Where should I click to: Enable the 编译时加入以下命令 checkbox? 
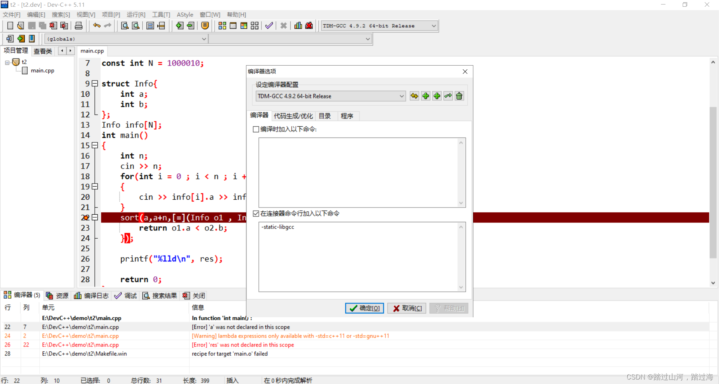(x=256, y=129)
